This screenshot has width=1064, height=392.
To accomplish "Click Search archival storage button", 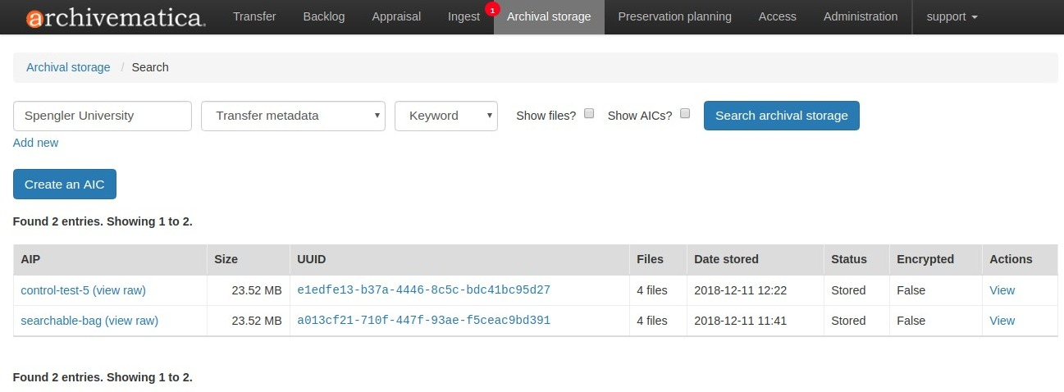I will tap(781, 116).
